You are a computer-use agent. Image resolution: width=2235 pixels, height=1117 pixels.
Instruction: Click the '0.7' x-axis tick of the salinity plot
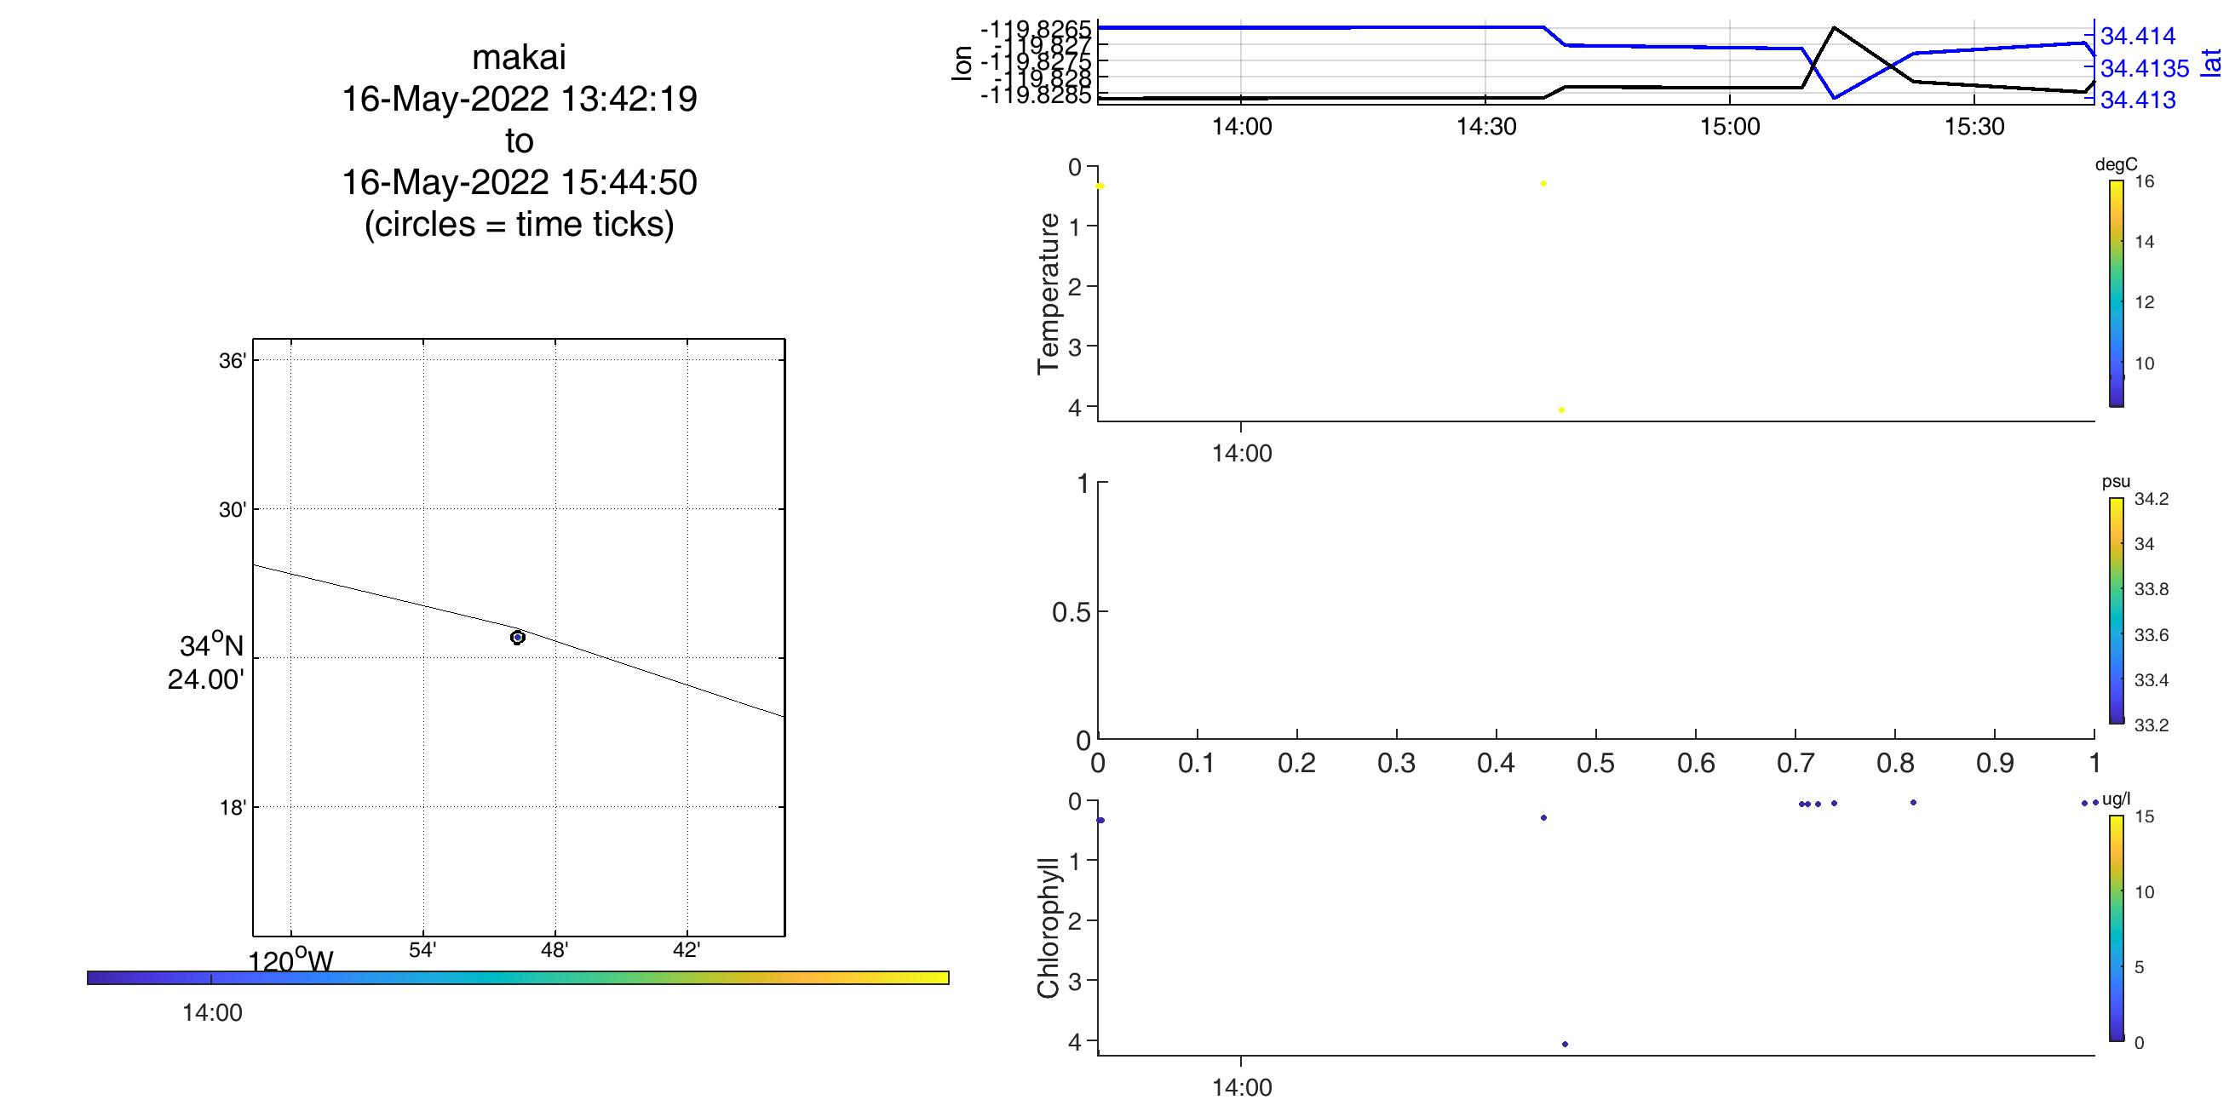click(x=1795, y=764)
